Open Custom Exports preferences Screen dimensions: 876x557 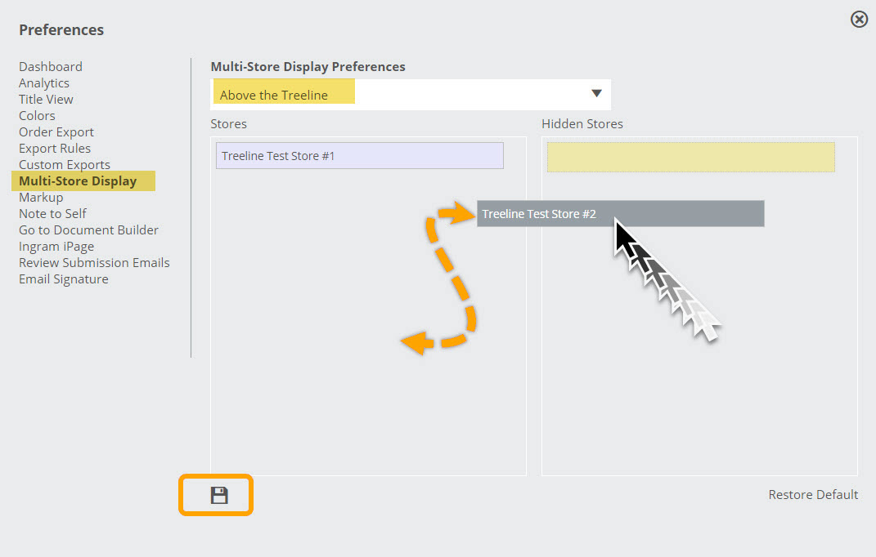(x=65, y=165)
